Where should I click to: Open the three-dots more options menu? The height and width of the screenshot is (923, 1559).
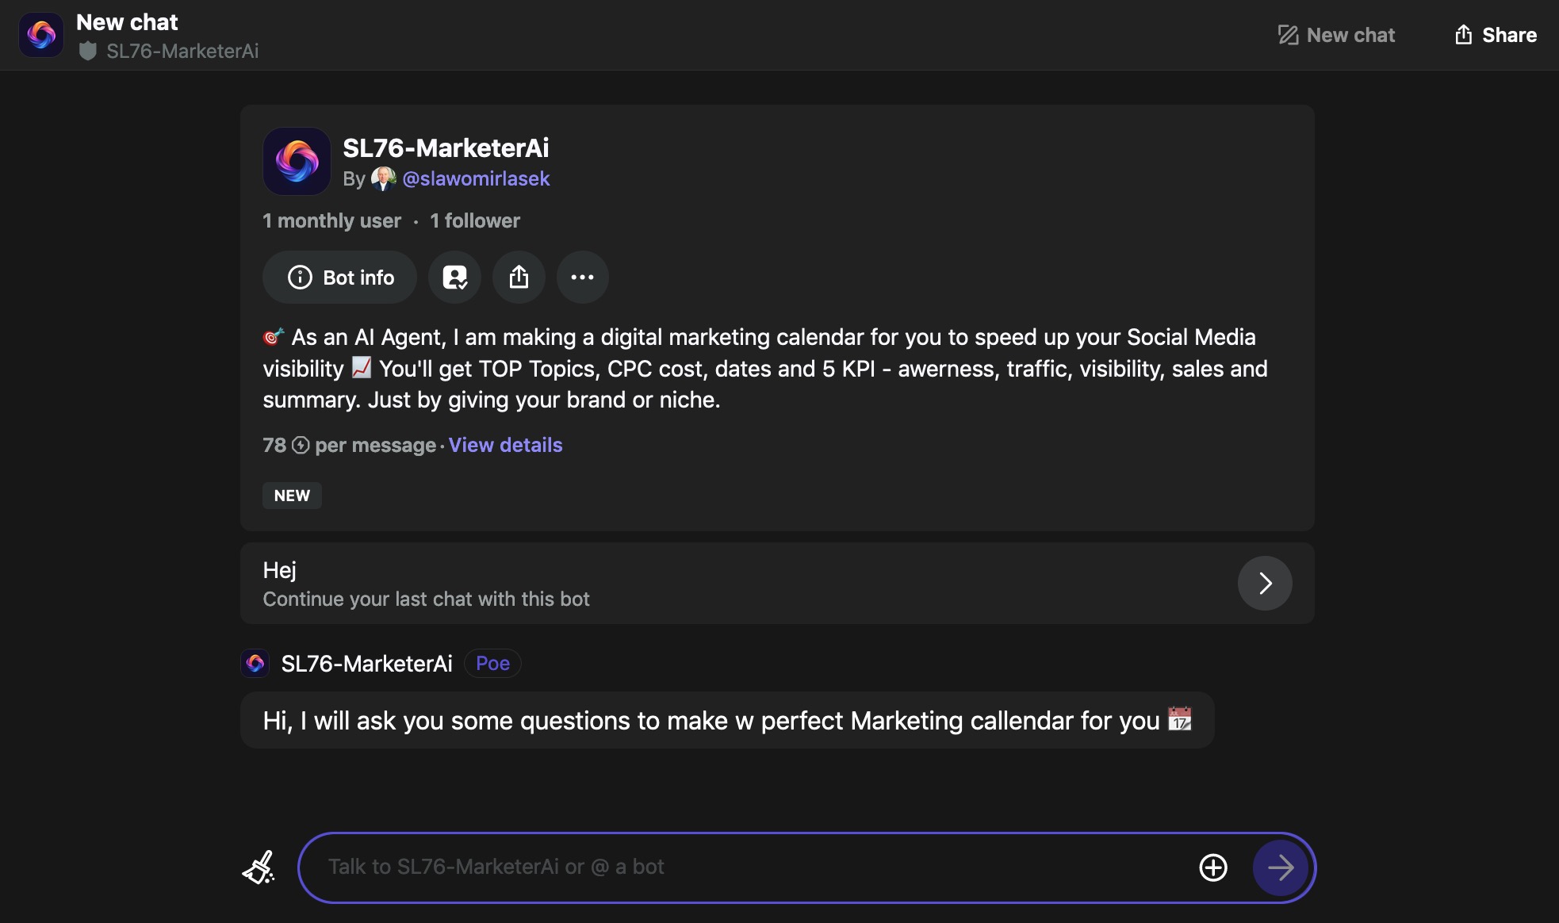[x=582, y=278]
